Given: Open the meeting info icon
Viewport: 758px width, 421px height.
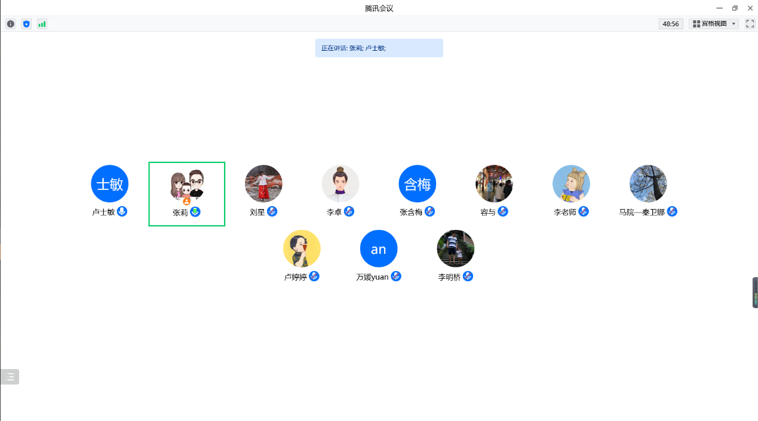Looking at the screenshot, I should [11, 24].
